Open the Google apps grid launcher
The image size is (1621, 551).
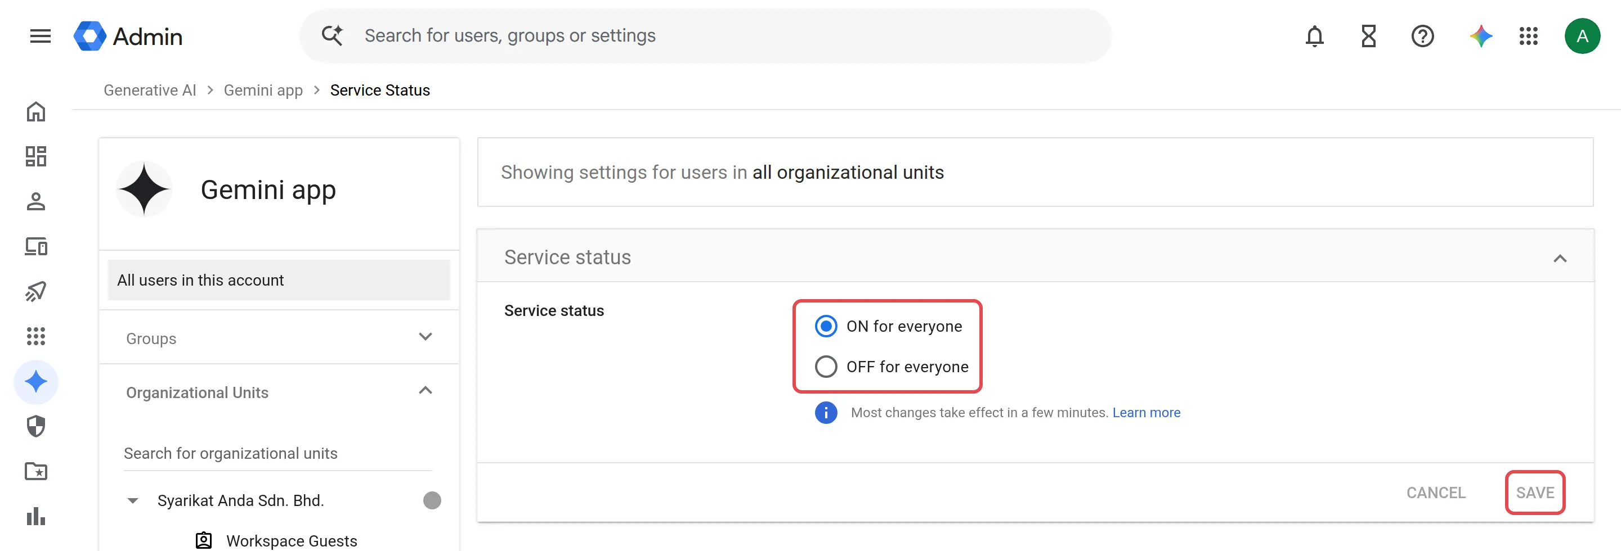point(1528,37)
